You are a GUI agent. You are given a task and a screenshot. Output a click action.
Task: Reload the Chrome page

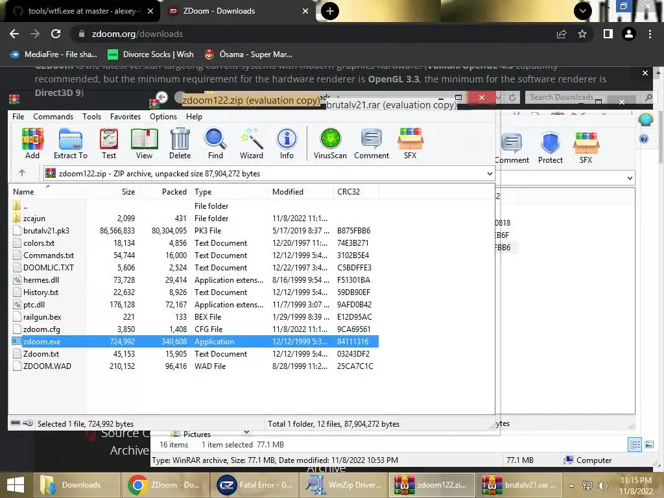coord(56,34)
